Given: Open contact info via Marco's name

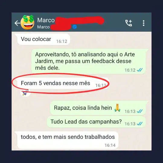Looking at the screenshot, I should point(46,20).
